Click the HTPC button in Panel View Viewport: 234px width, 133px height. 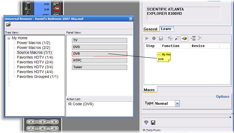(x=99, y=60)
